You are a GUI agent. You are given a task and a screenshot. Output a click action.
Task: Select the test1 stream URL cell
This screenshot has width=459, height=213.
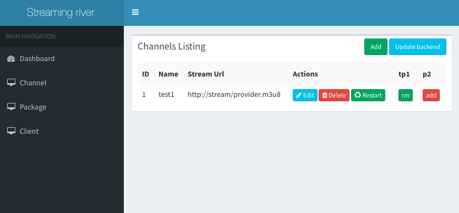[234, 95]
